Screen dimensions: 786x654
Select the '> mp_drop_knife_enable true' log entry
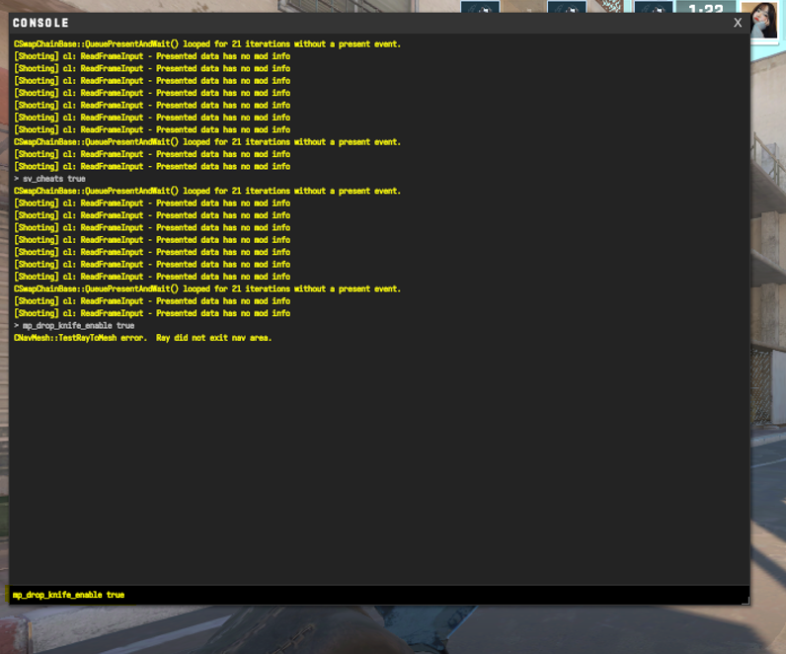point(74,325)
